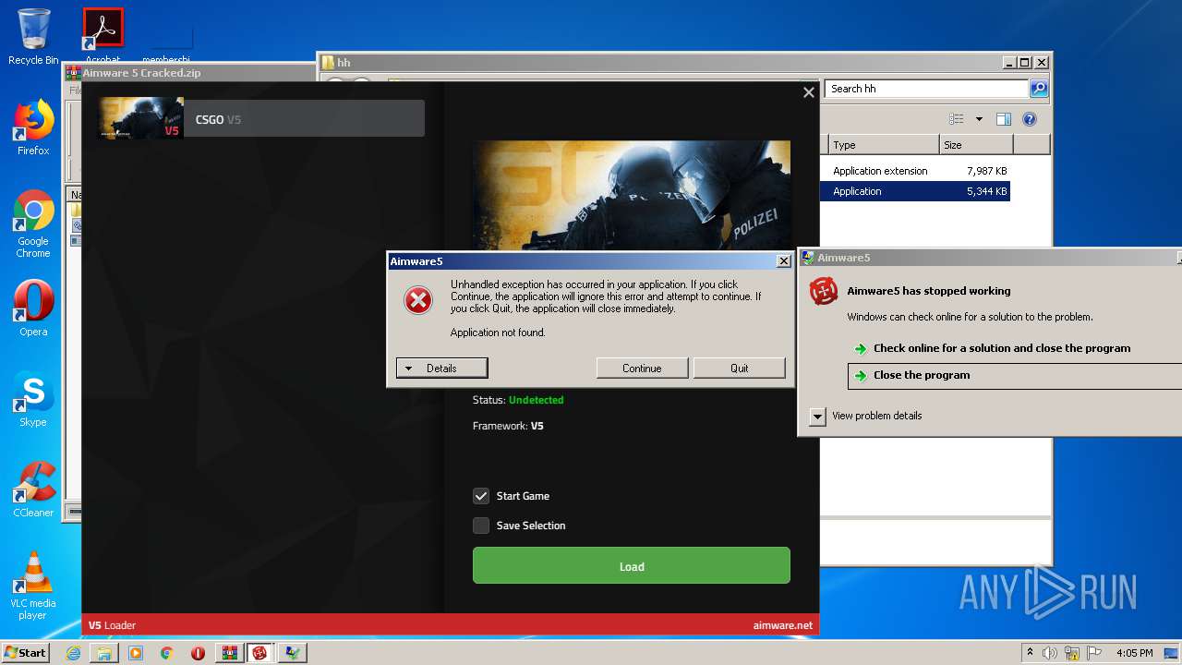1182x665 pixels.
Task: Select Opera desktop shortcut
Action: pyautogui.click(x=33, y=308)
